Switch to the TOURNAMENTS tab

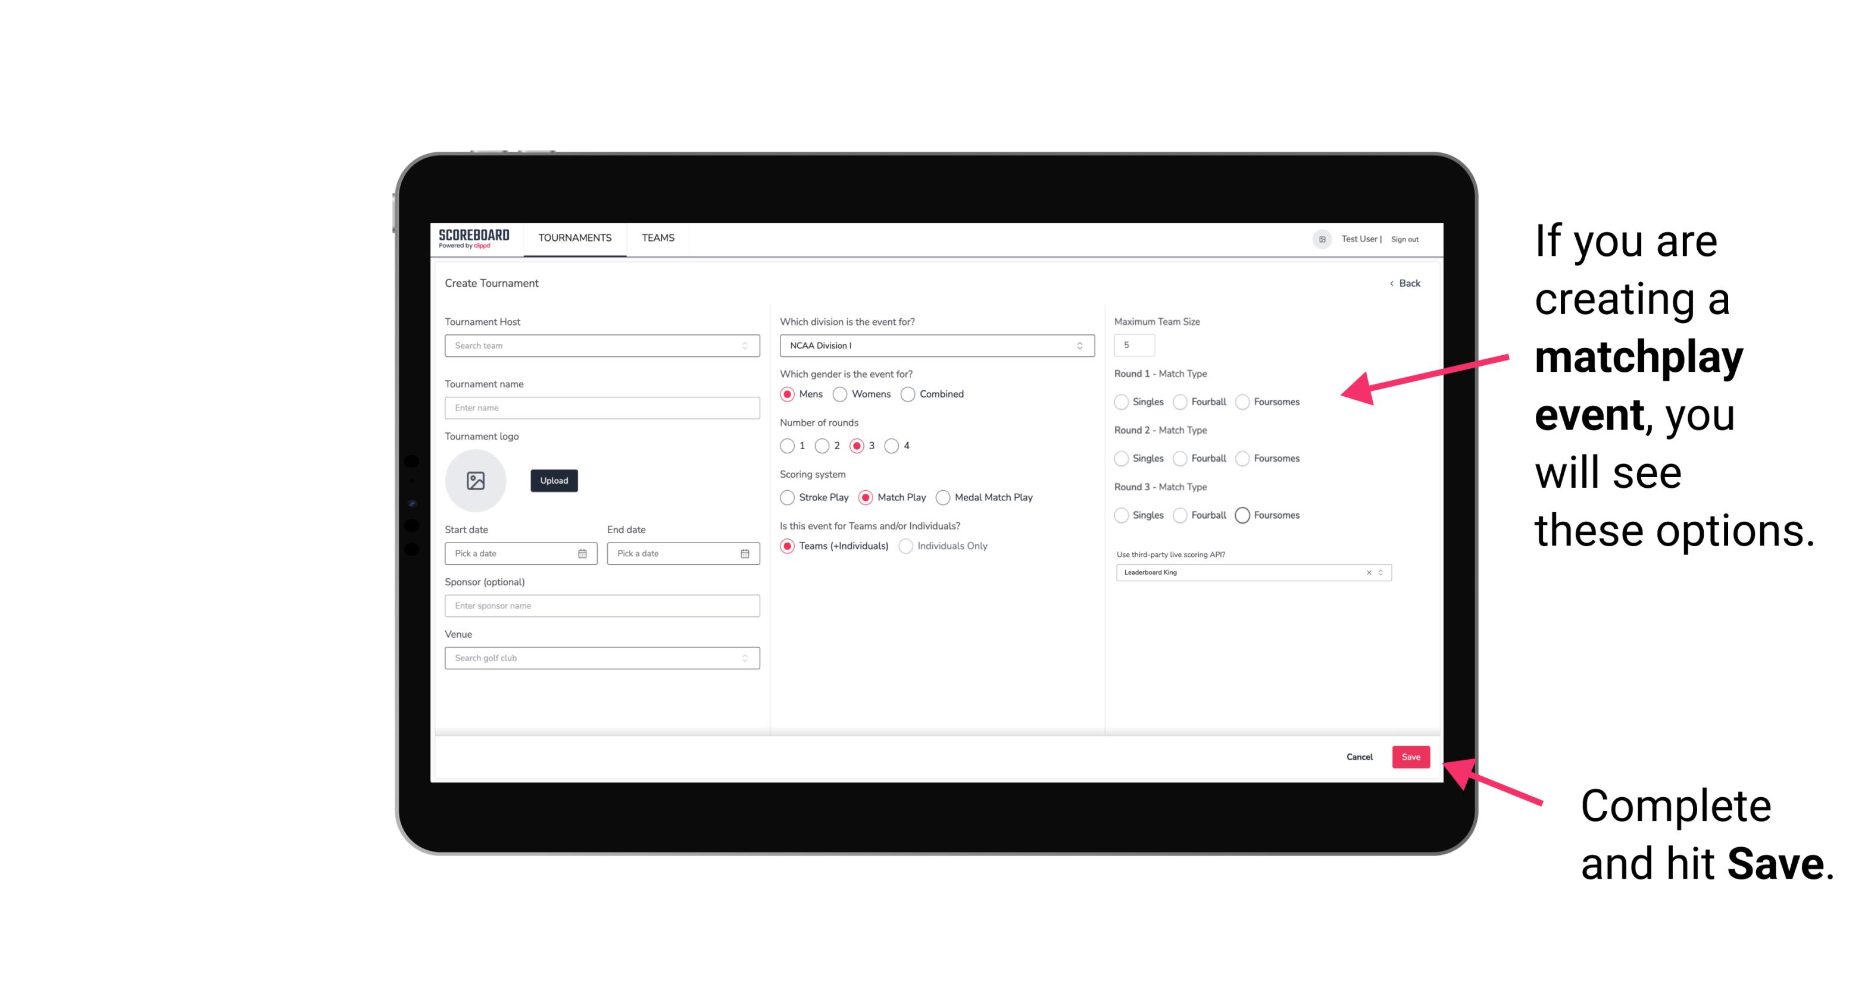coord(573,238)
